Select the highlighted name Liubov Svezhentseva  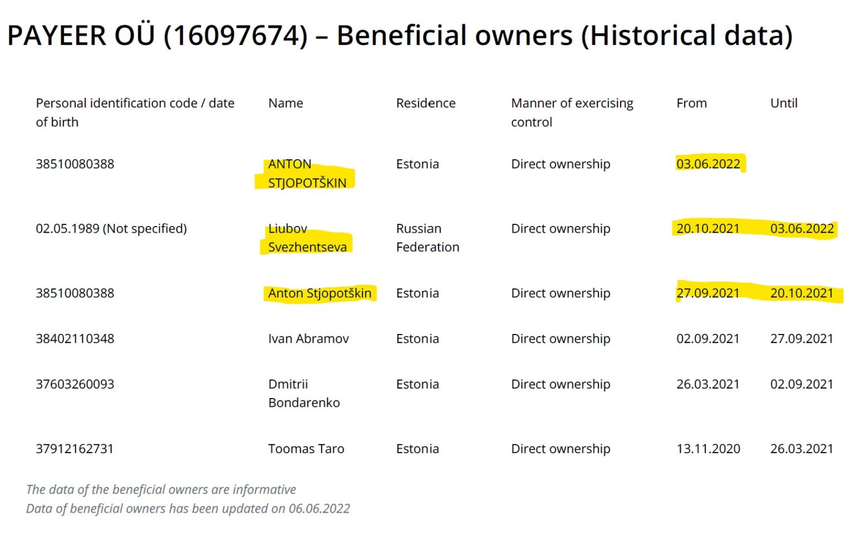pyautogui.click(x=307, y=238)
